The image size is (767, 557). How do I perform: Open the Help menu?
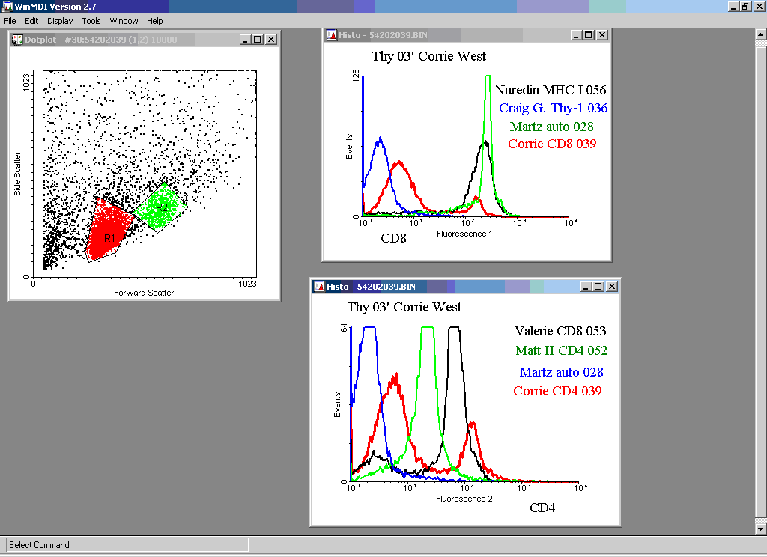point(154,21)
